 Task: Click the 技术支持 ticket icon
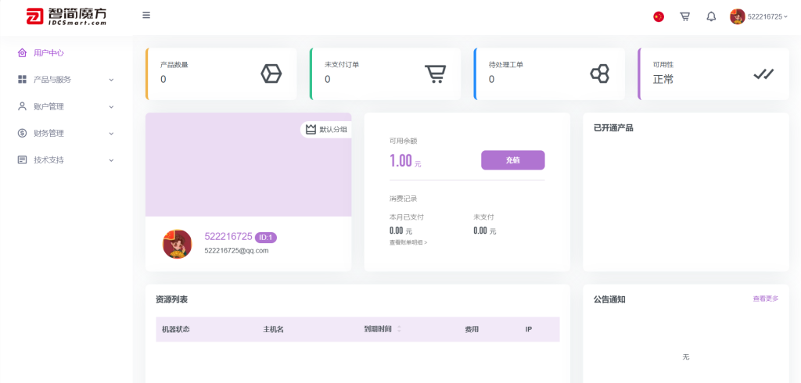pos(22,159)
